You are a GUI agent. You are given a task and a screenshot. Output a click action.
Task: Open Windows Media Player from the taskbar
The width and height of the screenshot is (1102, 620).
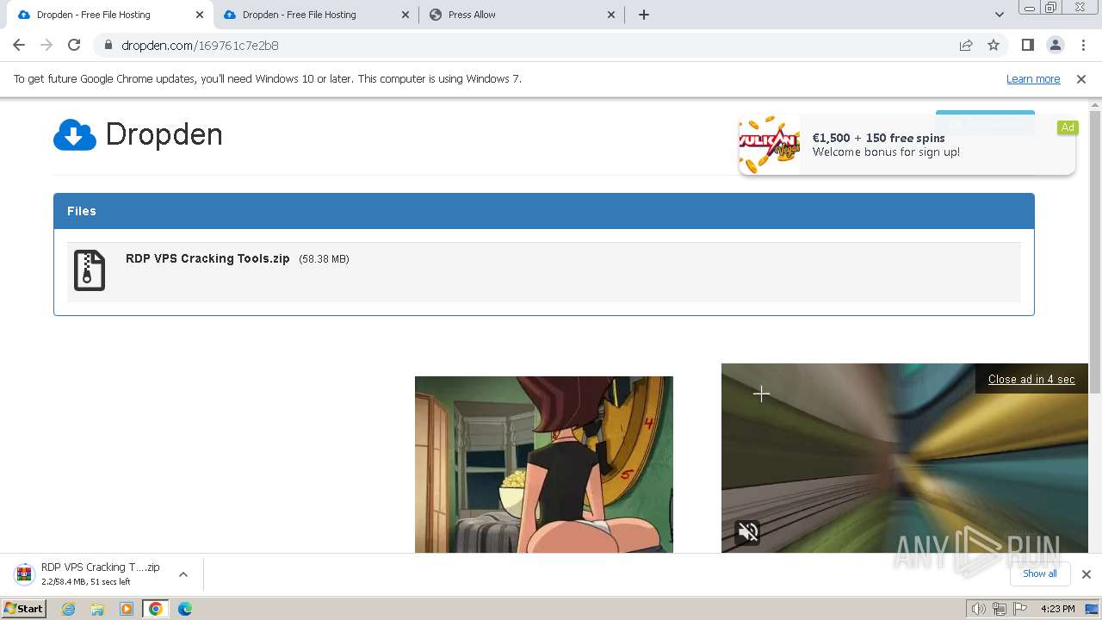pos(127,609)
